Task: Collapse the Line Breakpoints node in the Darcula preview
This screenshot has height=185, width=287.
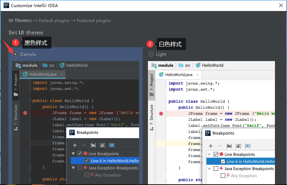Action: pyautogui.click(x=73, y=153)
